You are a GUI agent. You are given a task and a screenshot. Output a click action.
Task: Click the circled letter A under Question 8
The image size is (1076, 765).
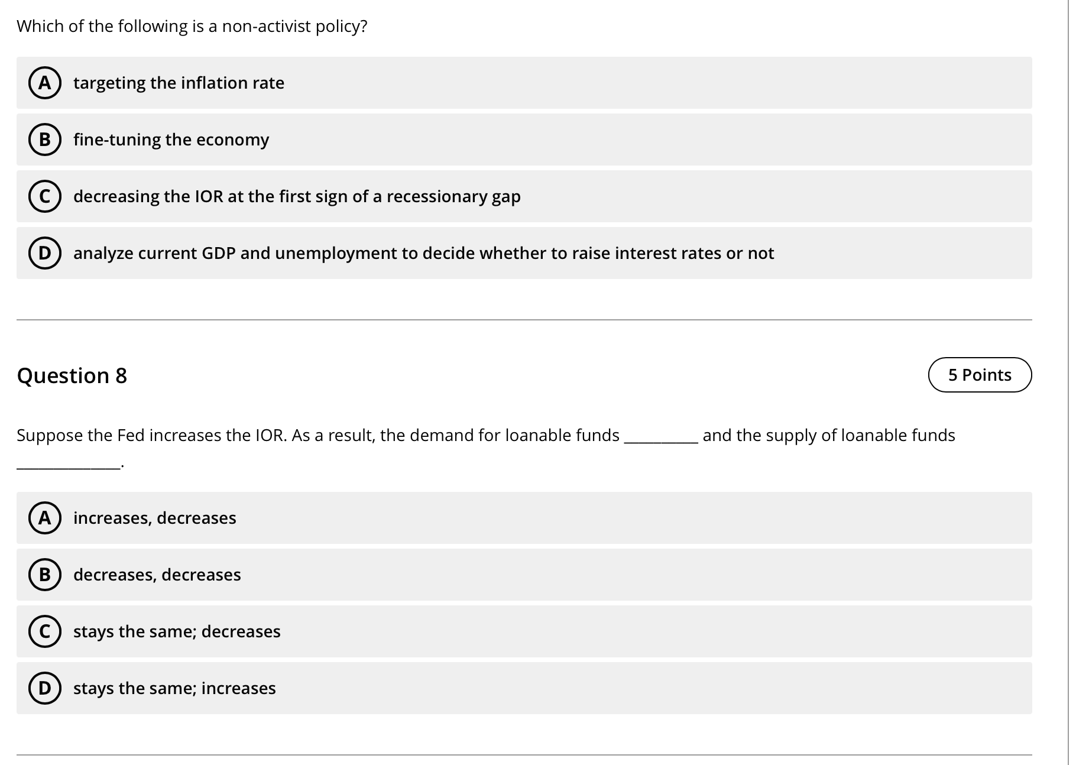point(45,518)
